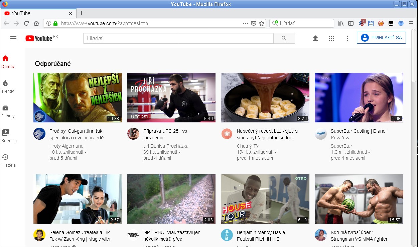Click title 'Selena Gomez Creates a Tik Tok'
Viewport: 418px width, 247px height.
click(x=80, y=236)
